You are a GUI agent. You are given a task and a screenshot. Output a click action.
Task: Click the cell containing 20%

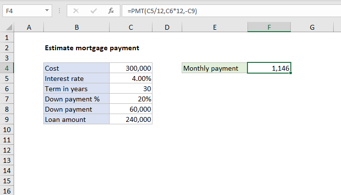(x=131, y=99)
